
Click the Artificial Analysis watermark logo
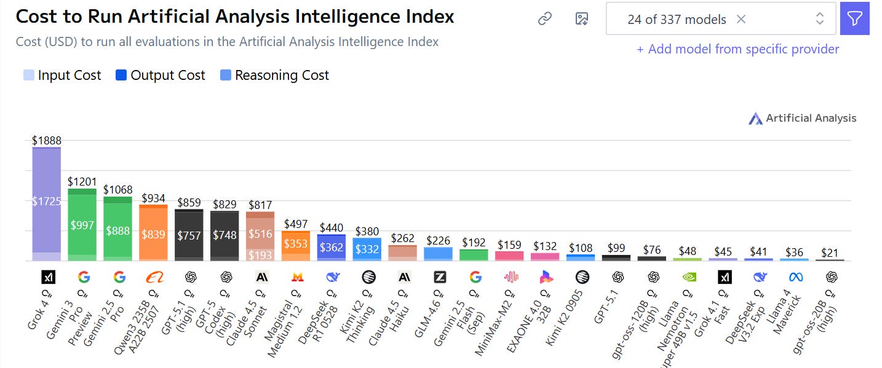802,118
